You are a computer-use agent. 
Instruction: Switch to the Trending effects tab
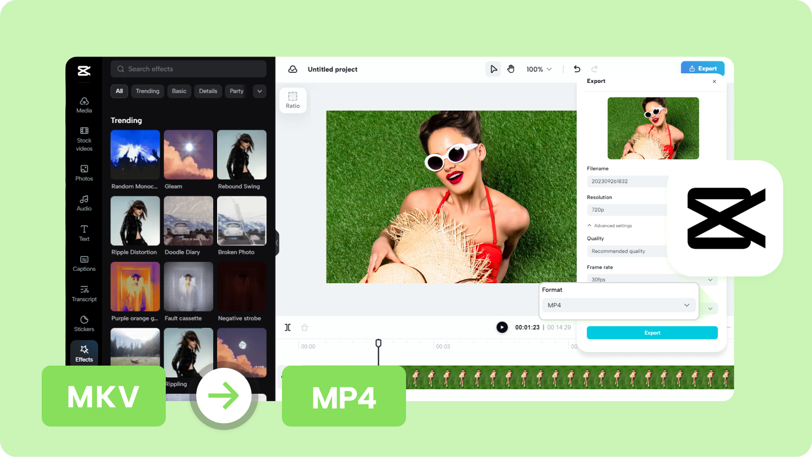[147, 91]
